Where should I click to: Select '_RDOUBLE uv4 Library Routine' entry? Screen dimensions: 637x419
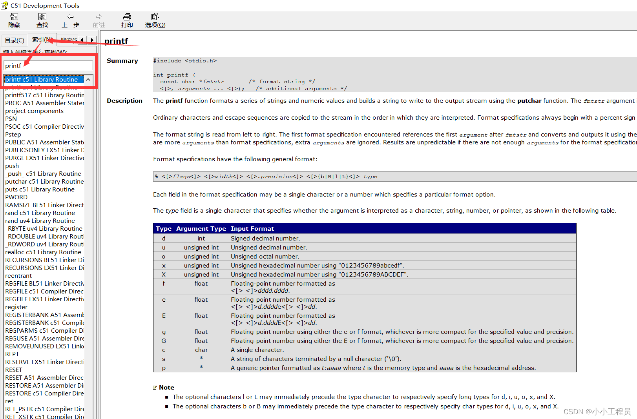(44, 236)
